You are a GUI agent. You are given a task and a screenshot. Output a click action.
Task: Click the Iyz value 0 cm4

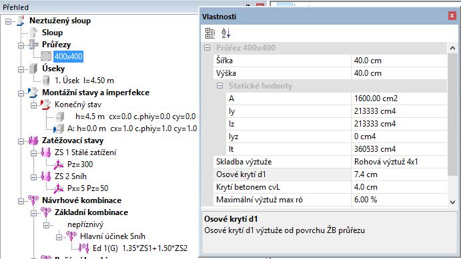point(399,136)
